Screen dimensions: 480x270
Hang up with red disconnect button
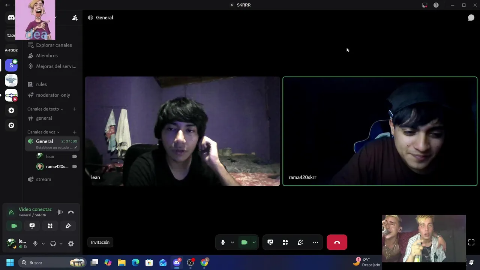tap(337, 242)
